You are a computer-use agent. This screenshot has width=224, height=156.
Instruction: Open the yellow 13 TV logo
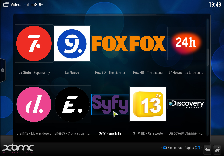148,104
